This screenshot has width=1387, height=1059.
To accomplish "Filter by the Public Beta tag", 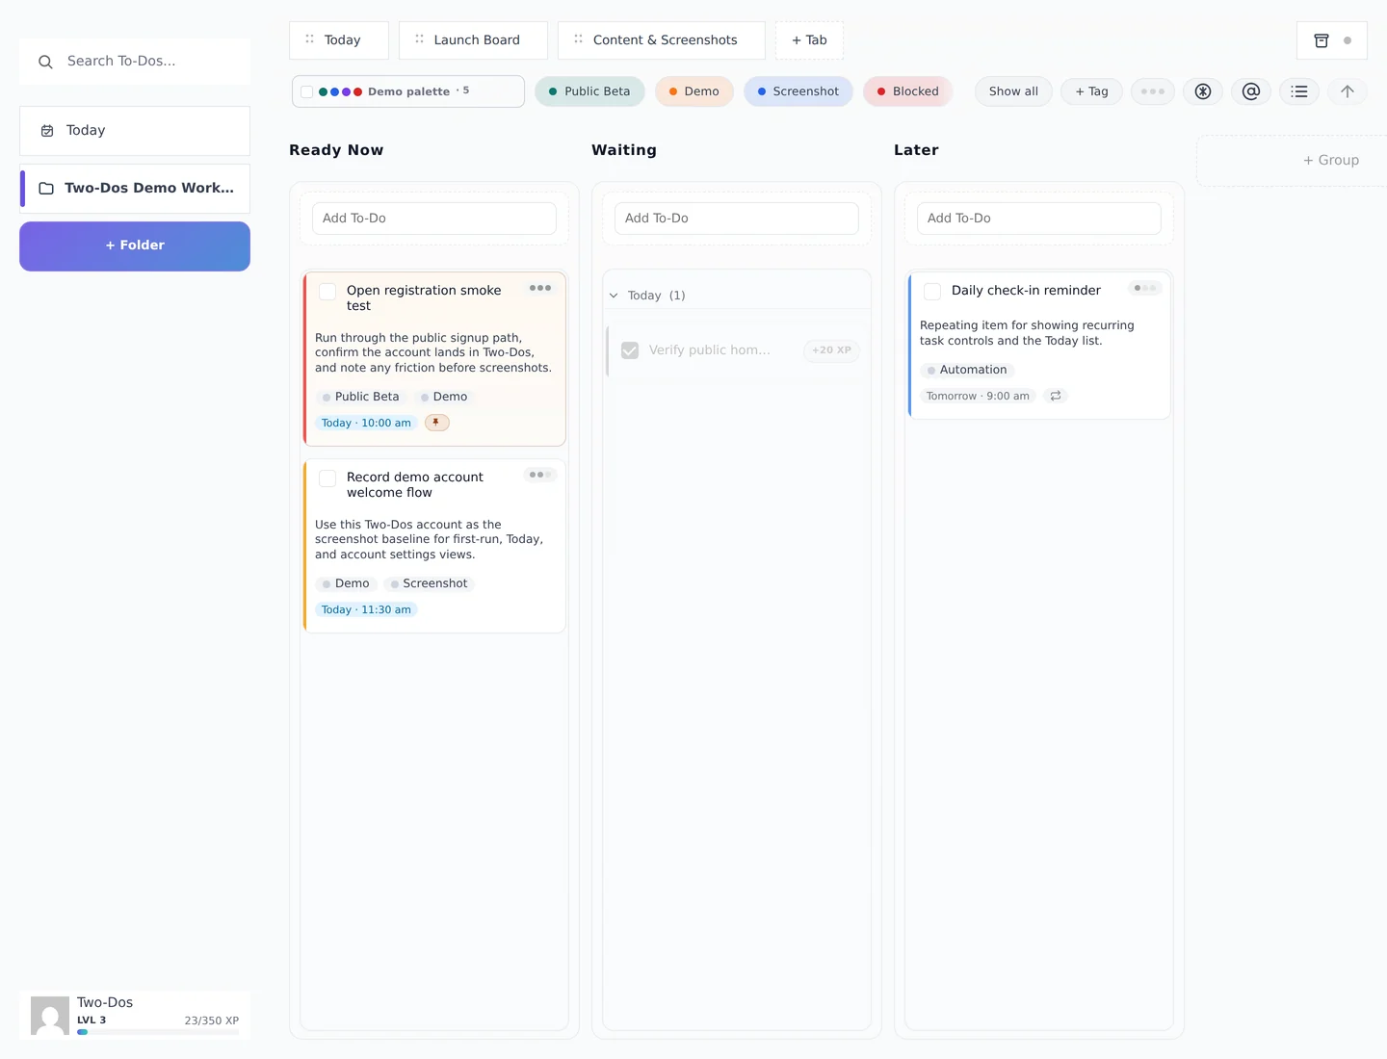I will (589, 91).
